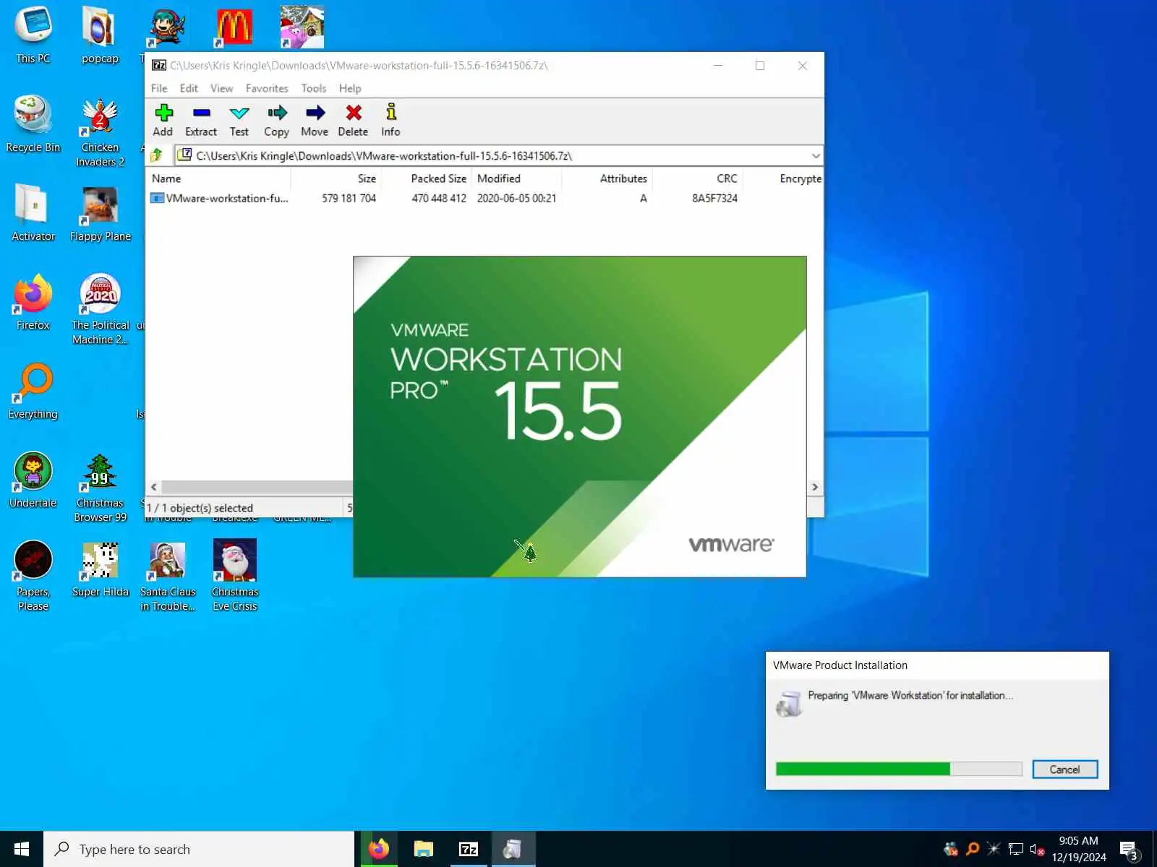Open This PC desktop icon

click(33, 35)
